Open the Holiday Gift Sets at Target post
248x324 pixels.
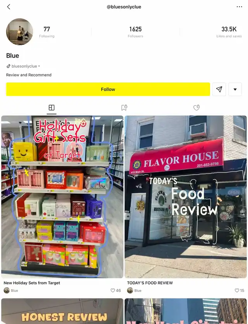coord(62,197)
